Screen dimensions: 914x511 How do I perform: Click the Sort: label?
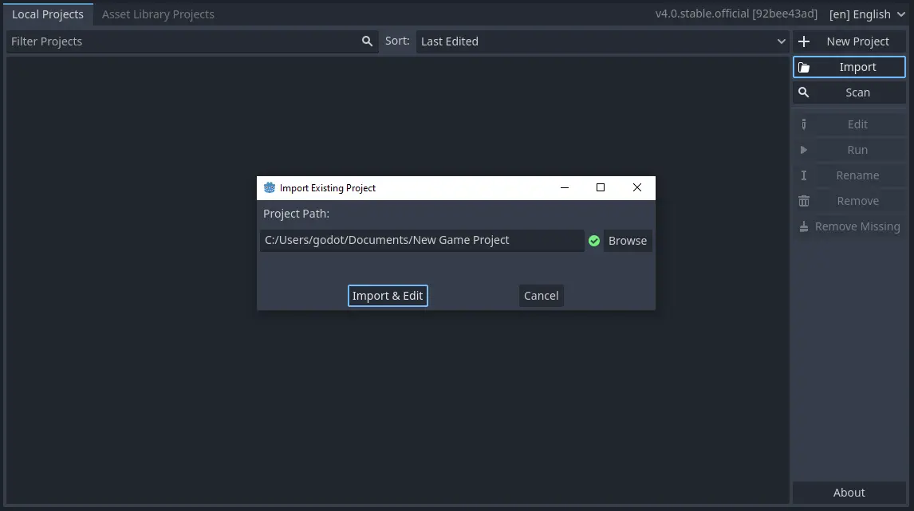click(397, 41)
